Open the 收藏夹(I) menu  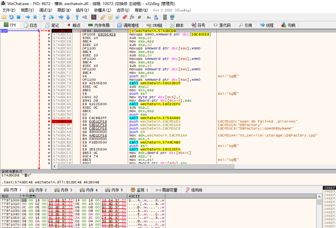[103, 10]
